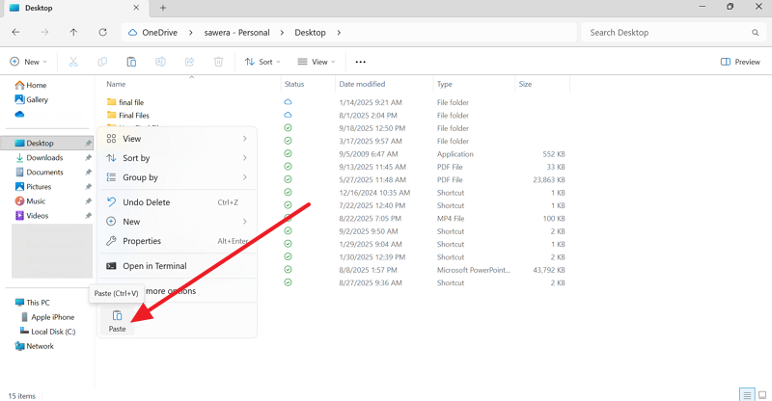Click the Paste icon in context menu
The height and width of the screenshot is (401, 772).
pos(117,316)
